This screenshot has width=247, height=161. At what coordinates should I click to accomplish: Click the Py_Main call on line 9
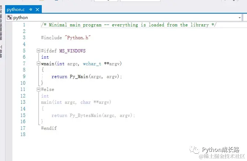79,77
